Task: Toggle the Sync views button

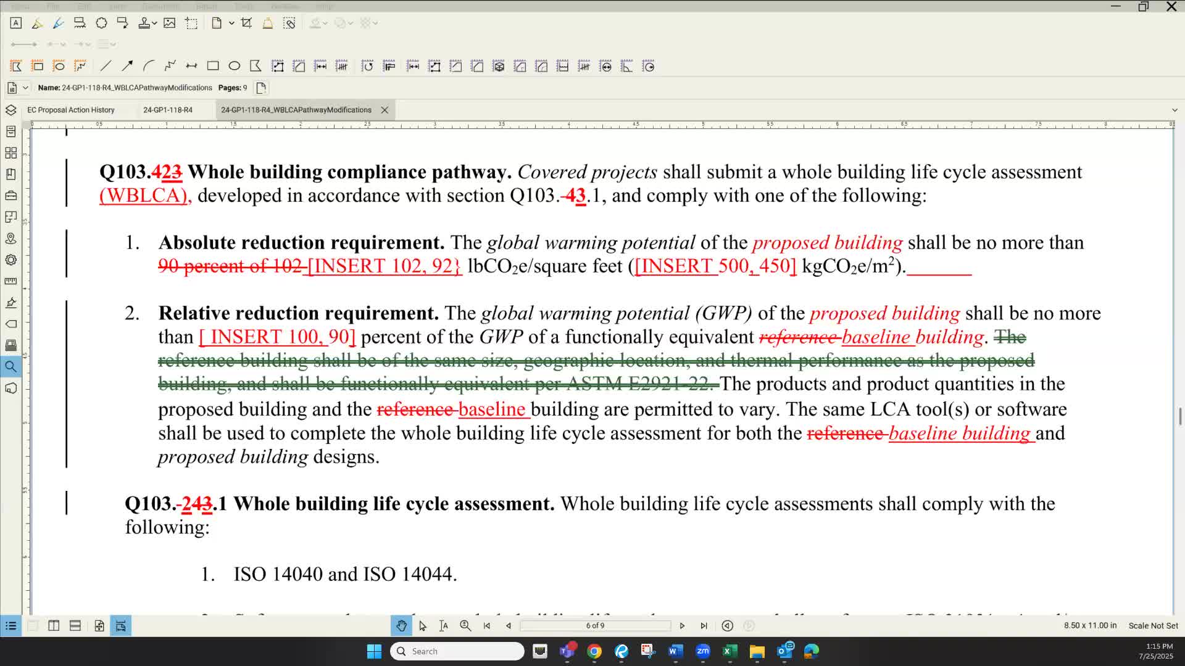Action: pos(121,626)
